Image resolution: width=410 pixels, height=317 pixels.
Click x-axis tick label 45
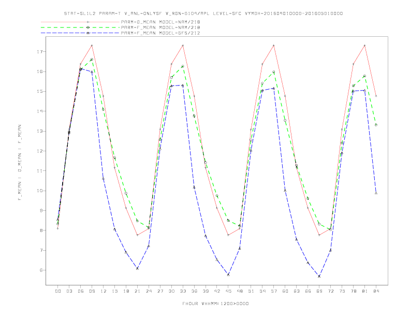[x=228, y=291]
